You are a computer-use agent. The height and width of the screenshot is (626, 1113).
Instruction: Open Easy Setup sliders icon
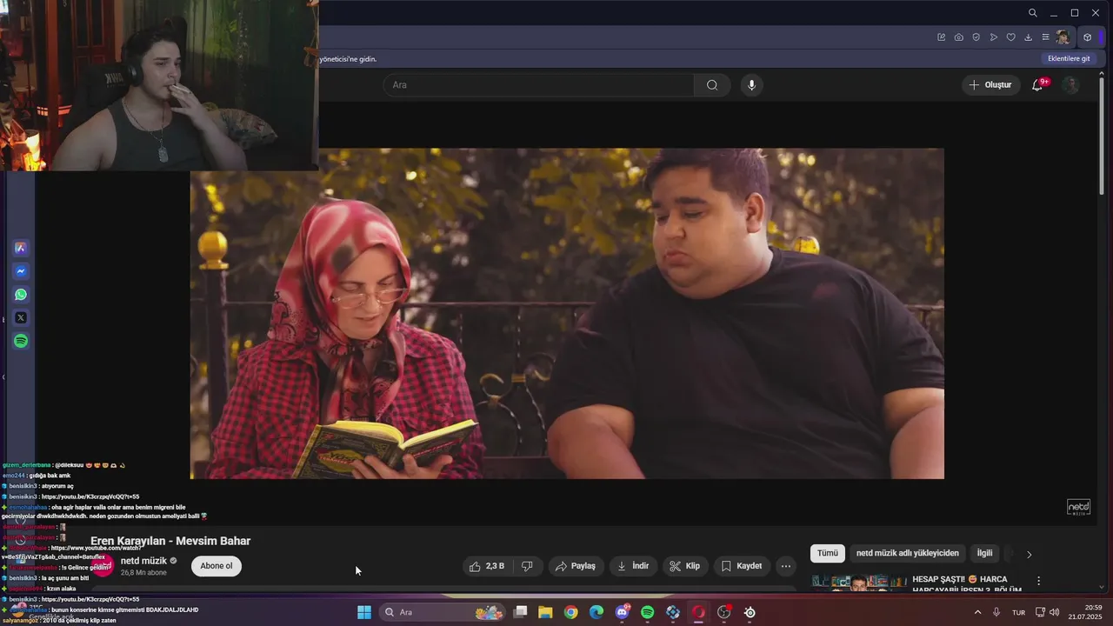click(x=1045, y=37)
